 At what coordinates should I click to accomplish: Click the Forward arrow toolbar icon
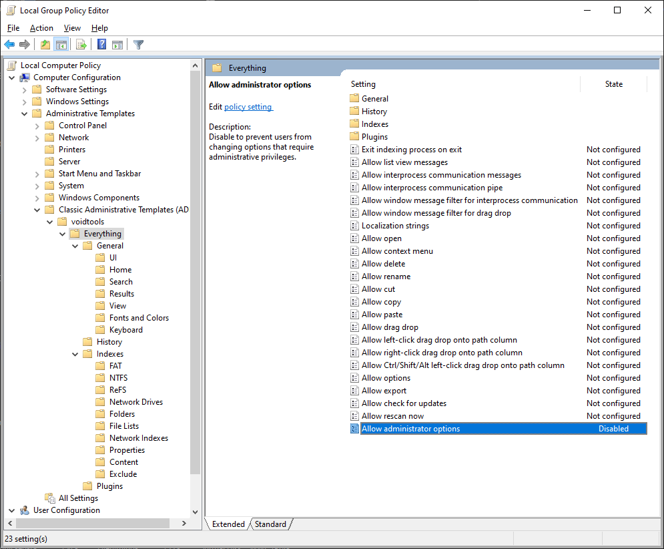point(25,44)
